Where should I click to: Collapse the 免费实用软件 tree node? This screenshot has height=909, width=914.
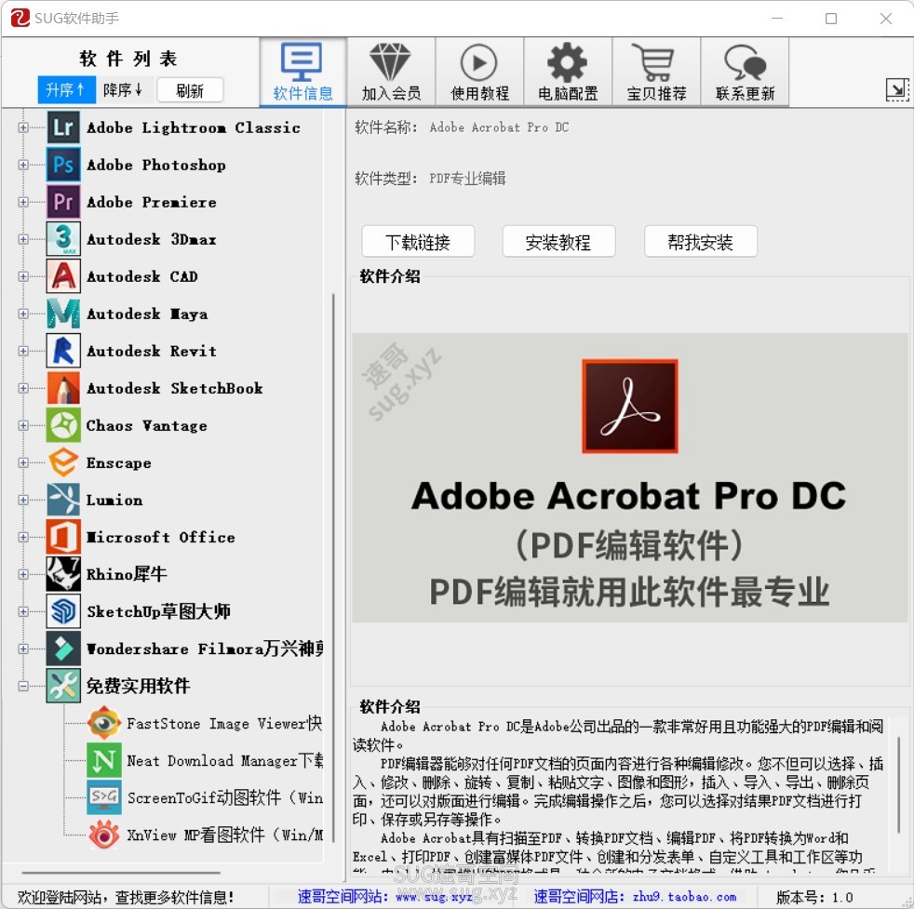point(22,687)
